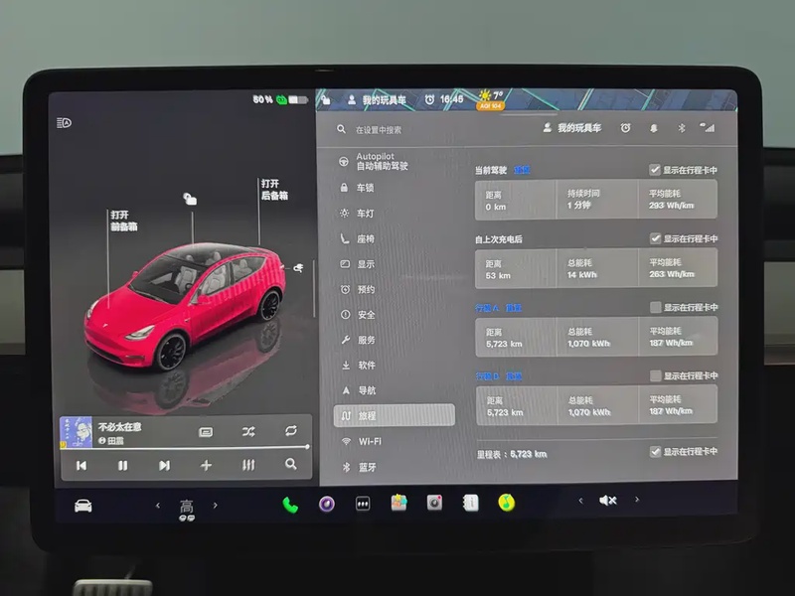Viewport: 795px width, 596px height.
Task: Pause the currently playing song
Action: [122, 465]
